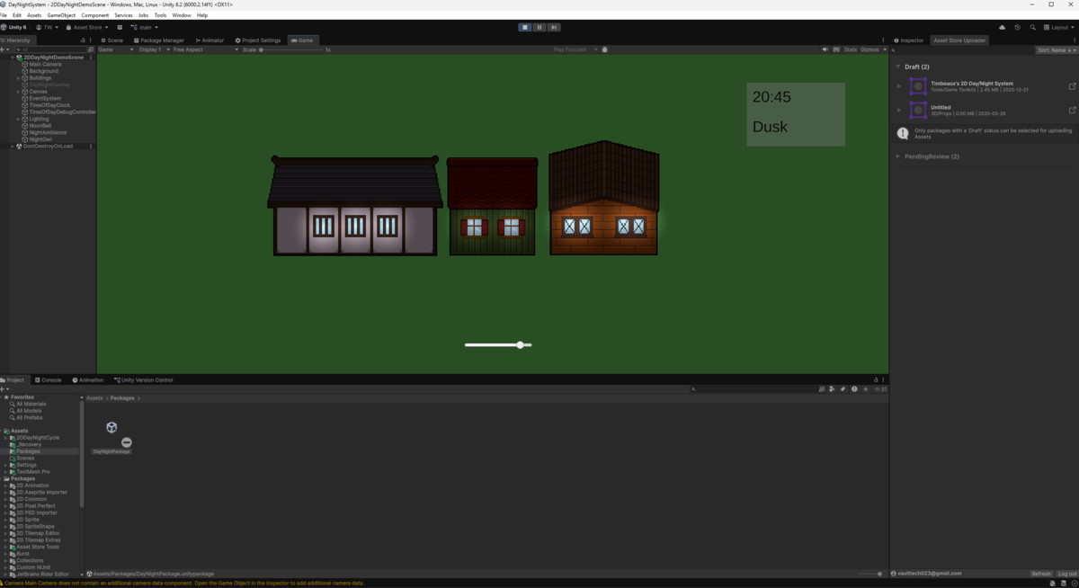The height and width of the screenshot is (588, 1079).
Task: Open the Animation tab
Action: tap(88, 380)
